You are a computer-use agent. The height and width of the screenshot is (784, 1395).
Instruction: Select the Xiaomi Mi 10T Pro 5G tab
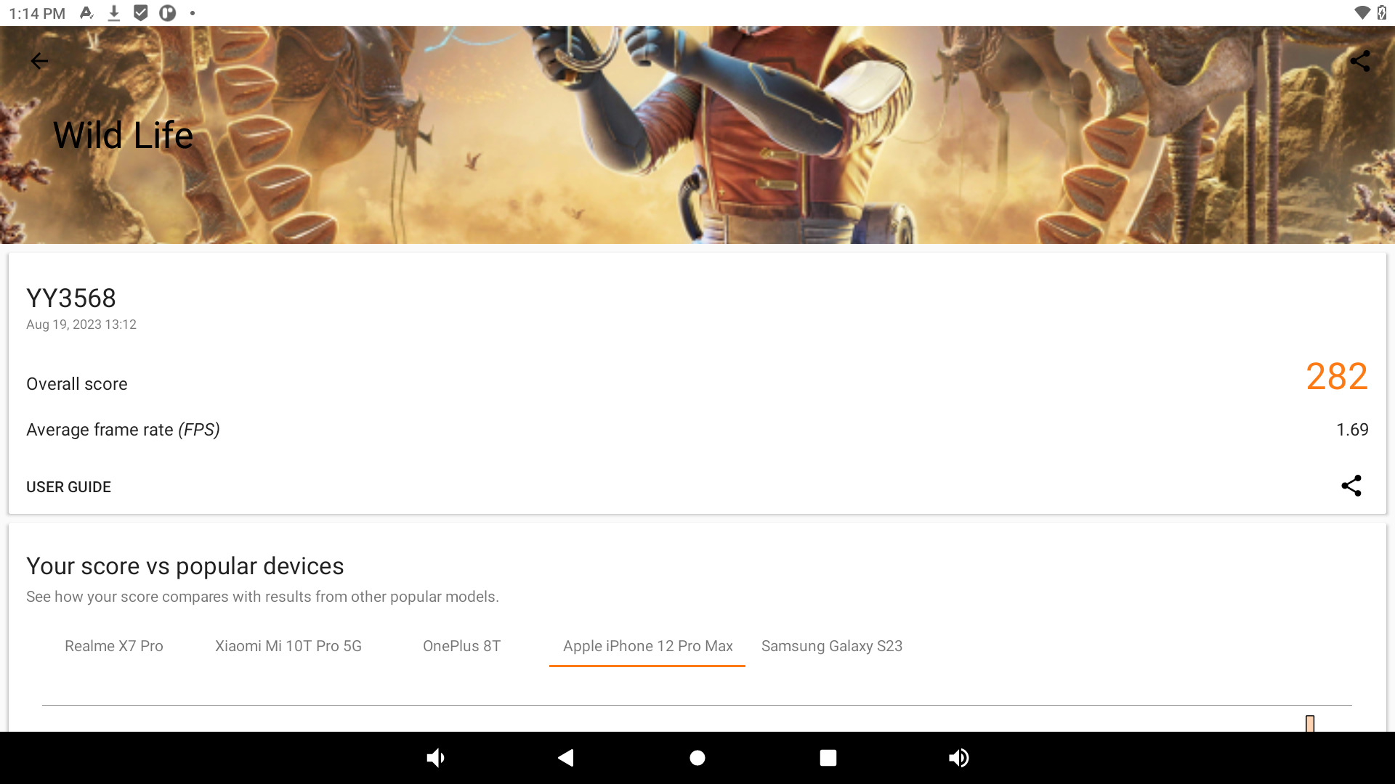(x=288, y=646)
